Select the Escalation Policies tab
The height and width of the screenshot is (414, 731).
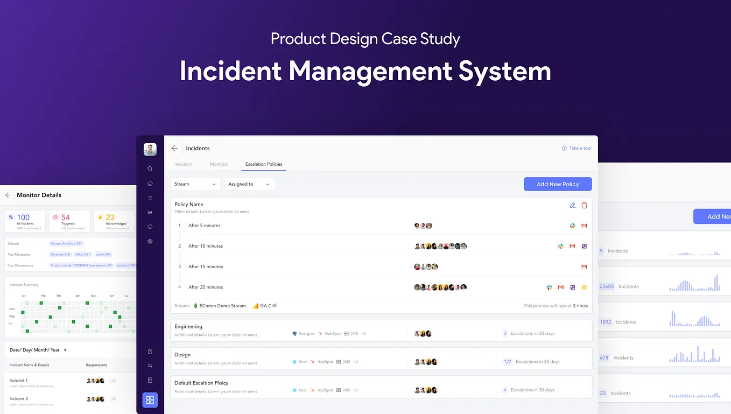[264, 164]
